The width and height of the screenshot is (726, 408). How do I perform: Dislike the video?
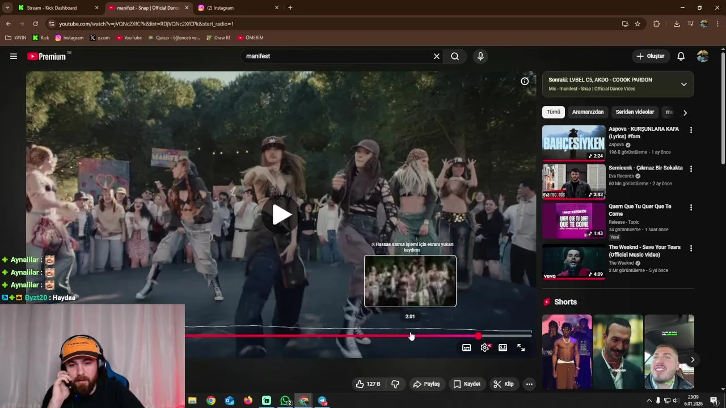pyautogui.click(x=395, y=384)
